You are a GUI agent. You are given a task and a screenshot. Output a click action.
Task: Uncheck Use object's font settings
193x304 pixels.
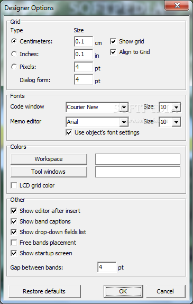click(x=69, y=132)
